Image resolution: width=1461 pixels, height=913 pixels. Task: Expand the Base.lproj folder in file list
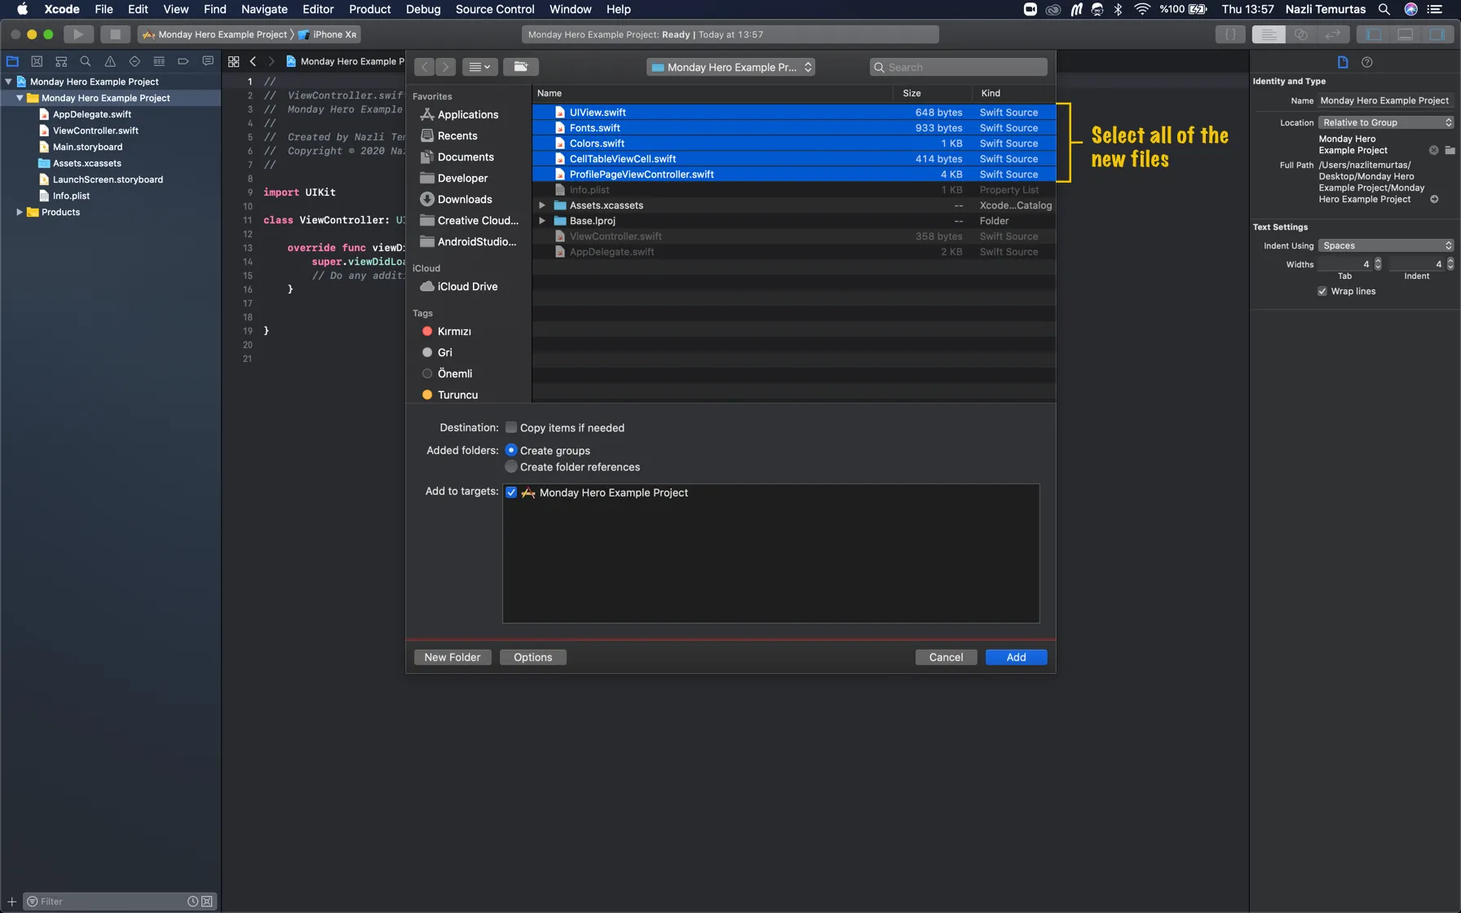pos(542,221)
